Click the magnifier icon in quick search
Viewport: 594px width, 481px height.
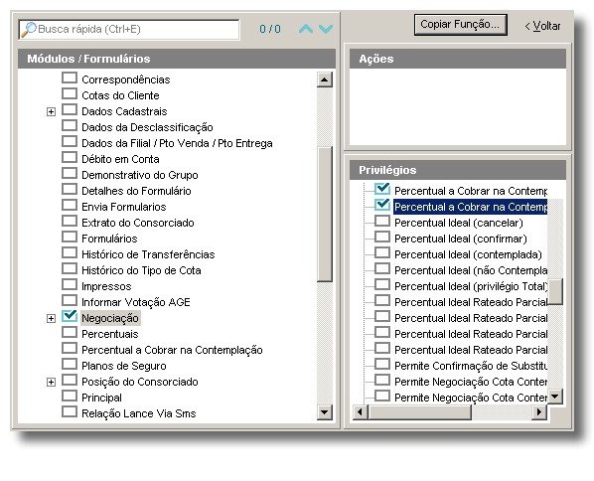[28, 30]
